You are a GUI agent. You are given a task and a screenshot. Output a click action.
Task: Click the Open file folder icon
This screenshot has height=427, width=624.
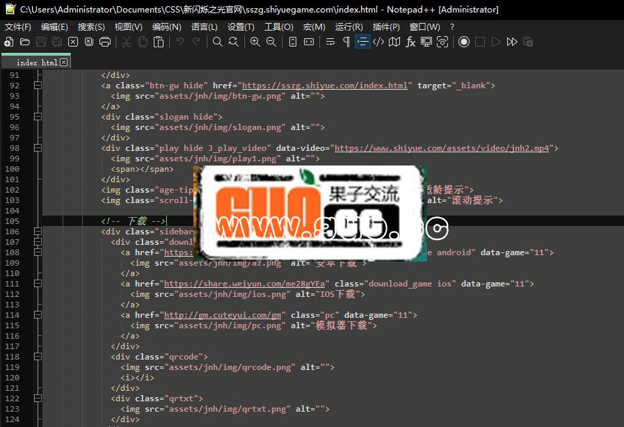tap(24, 42)
